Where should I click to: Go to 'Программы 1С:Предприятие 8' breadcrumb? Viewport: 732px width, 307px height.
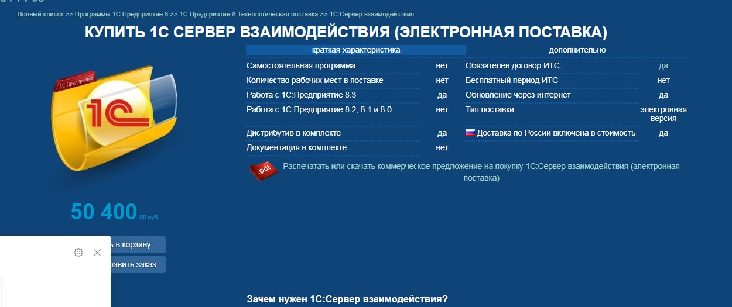click(x=121, y=13)
